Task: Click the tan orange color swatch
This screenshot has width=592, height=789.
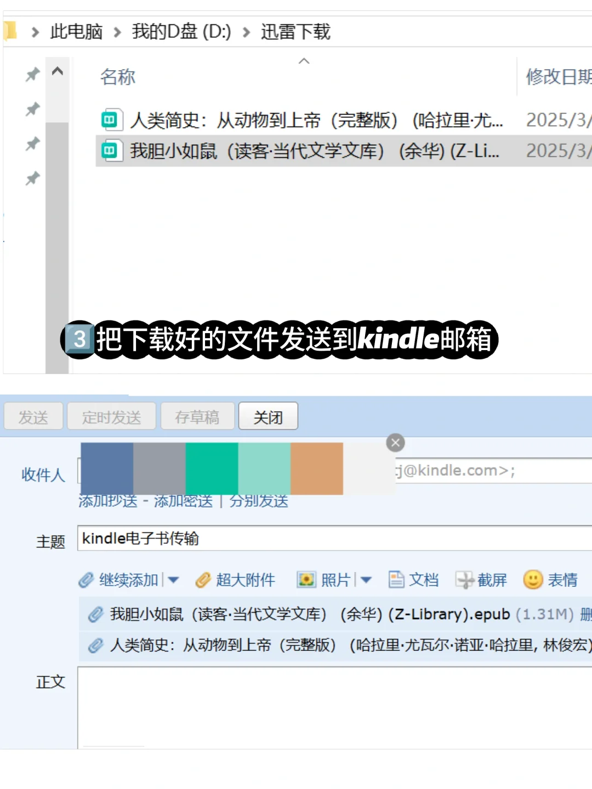Action: [317, 468]
